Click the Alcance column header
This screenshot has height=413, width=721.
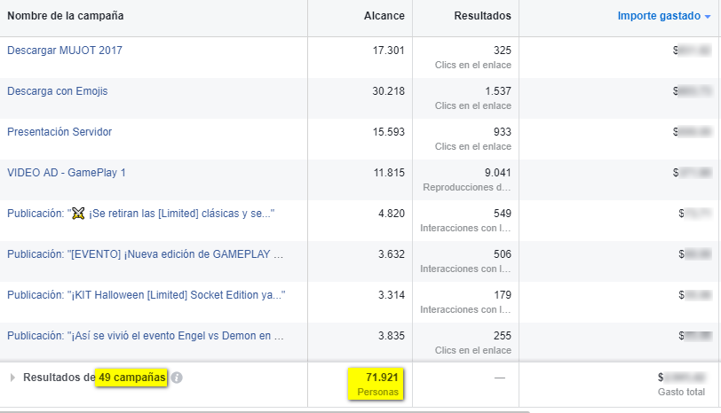coord(384,16)
